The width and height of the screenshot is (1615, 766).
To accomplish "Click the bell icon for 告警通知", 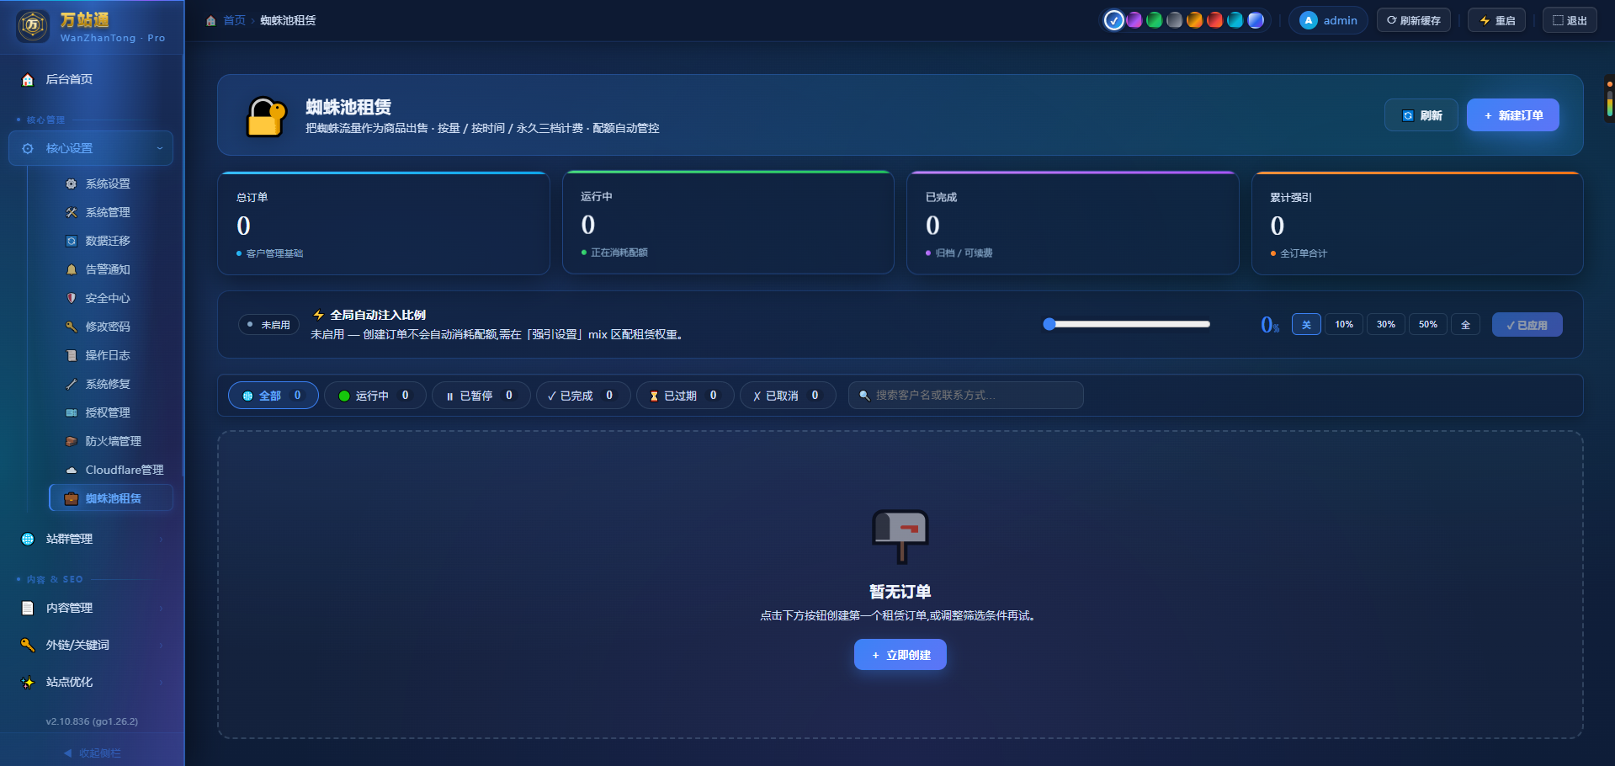I will pyautogui.click(x=72, y=269).
